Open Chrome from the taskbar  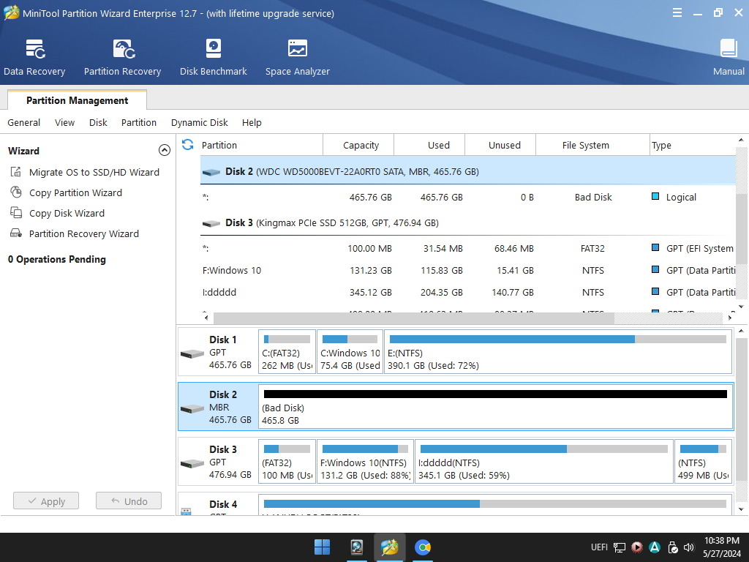click(x=423, y=547)
